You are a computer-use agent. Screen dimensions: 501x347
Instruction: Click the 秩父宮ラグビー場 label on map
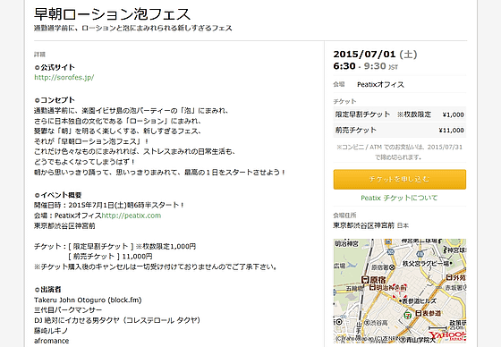tap(426, 263)
